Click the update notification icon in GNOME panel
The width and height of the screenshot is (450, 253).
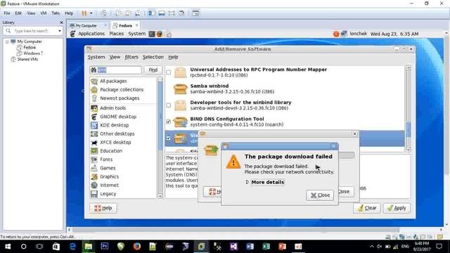(x=336, y=34)
